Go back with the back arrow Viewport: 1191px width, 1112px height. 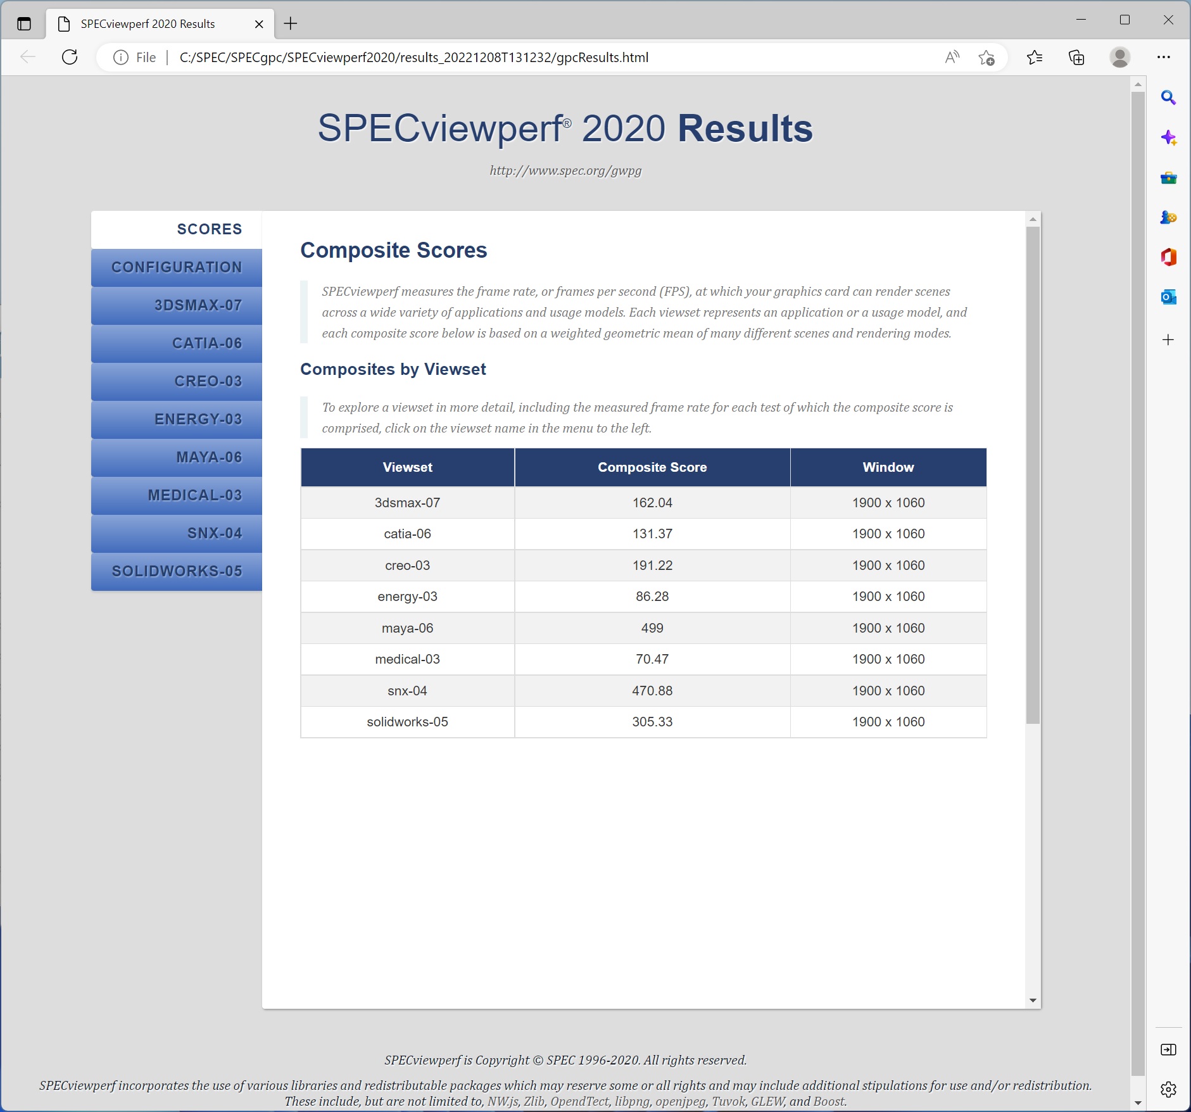point(28,58)
